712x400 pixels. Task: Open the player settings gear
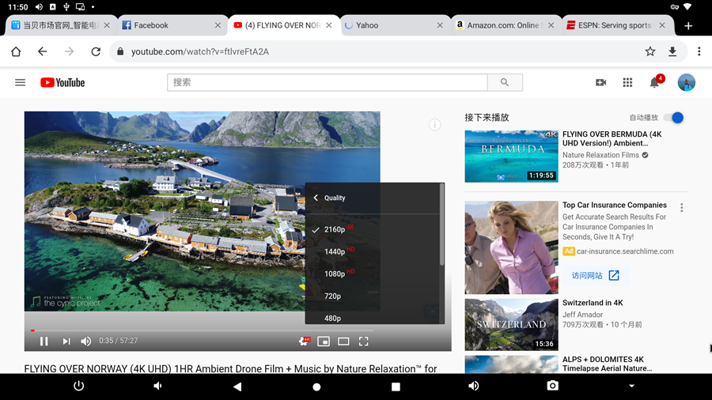[x=304, y=342]
